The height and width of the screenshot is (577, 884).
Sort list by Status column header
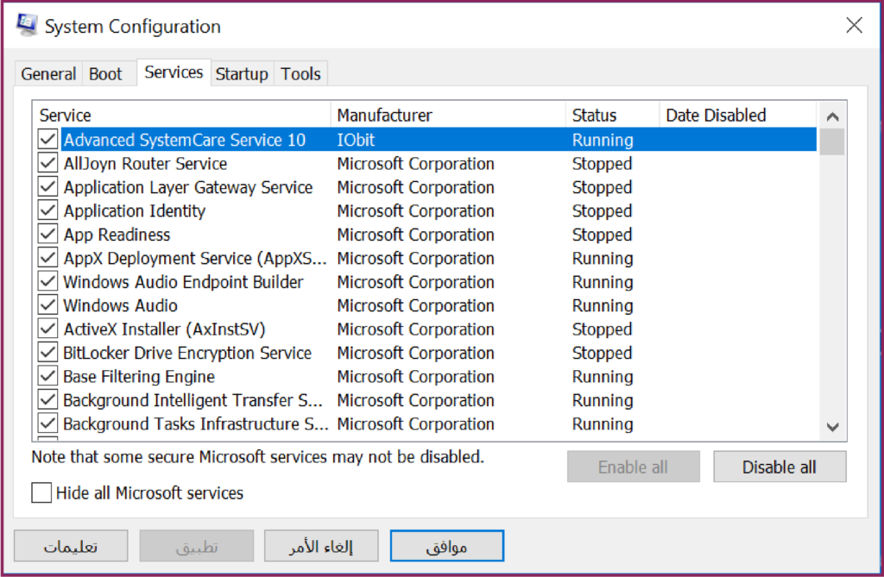click(x=612, y=115)
